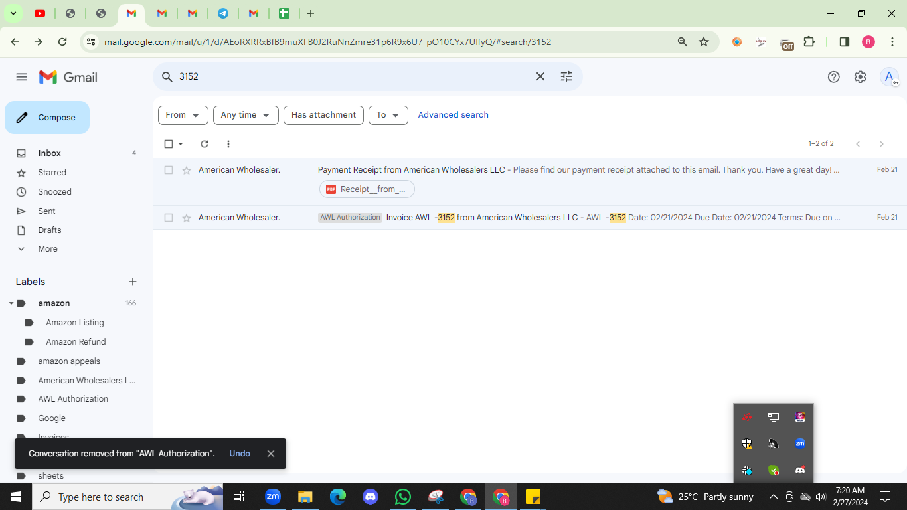Open the American Wholesalers label

pos(87,381)
